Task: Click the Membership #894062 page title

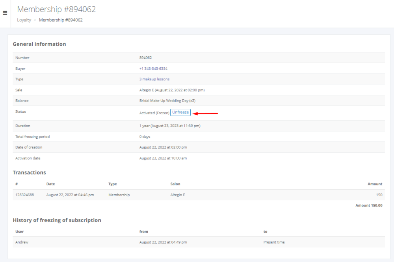Action: [56, 9]
